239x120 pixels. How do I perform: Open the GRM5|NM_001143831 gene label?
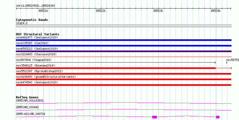pyautogui.click(x=30, y=100)
